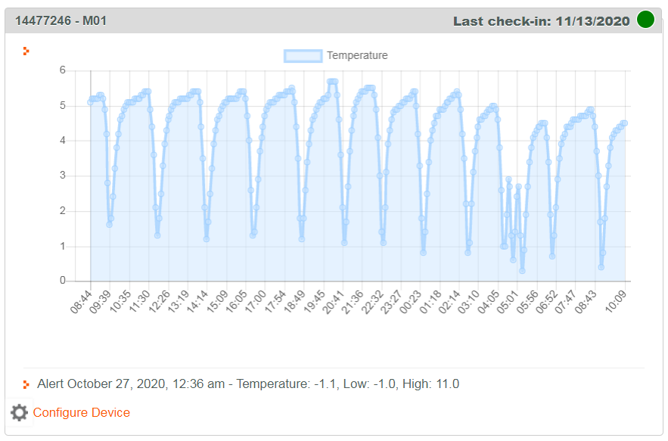The image size is (668, 441).
Task: Click the alert message about Temperature -1.1
Action: 248,384
